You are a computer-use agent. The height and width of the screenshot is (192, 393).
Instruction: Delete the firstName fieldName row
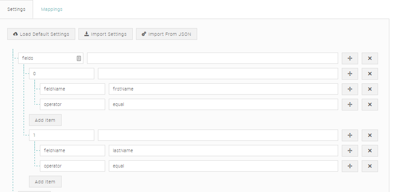coord(370,89)
